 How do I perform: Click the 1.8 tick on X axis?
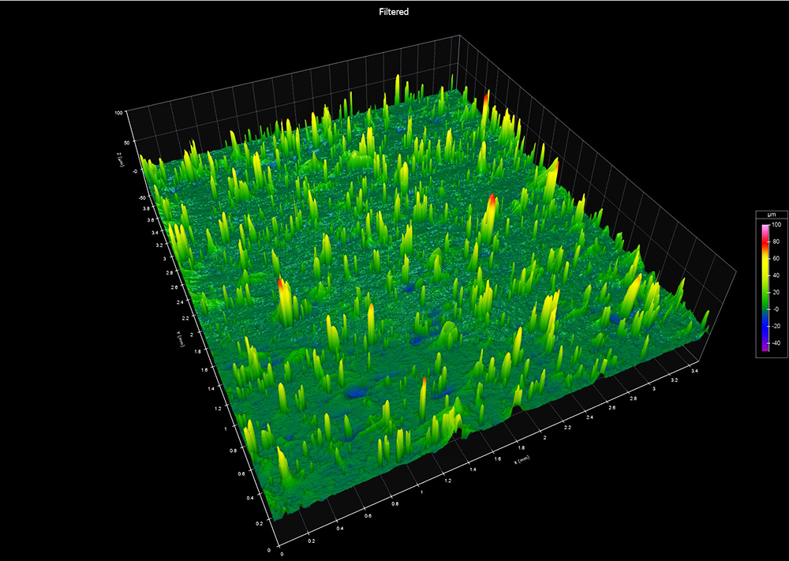pyautogui.click(x=522, y=447)
